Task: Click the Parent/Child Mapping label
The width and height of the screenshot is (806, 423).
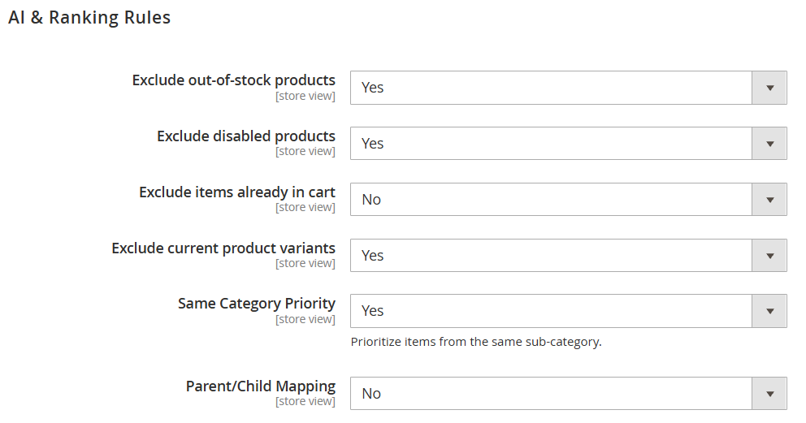Action: 261,386
